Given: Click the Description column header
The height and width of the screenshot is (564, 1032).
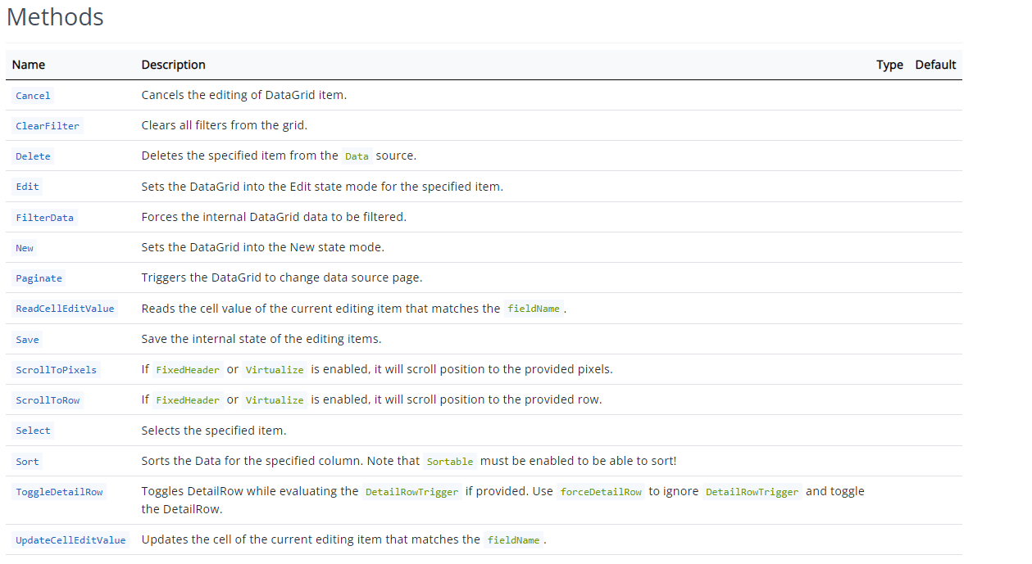Looking at the screenshot, I should (x=173, y=65).
